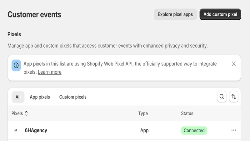Screen dimensions: 250x141
Task: Click the Customer events page title
Action: click(34, 14)
